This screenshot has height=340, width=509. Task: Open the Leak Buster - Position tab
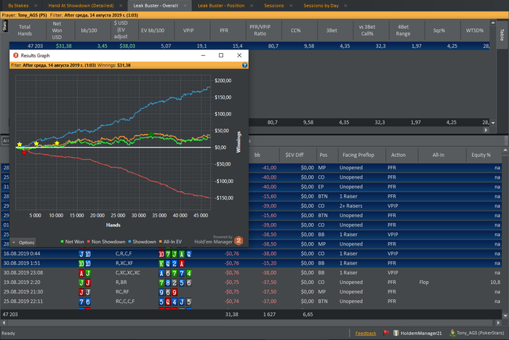pyautogui.click(x=221, y=6)
